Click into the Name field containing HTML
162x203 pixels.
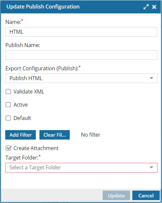(x=81, y=32)
